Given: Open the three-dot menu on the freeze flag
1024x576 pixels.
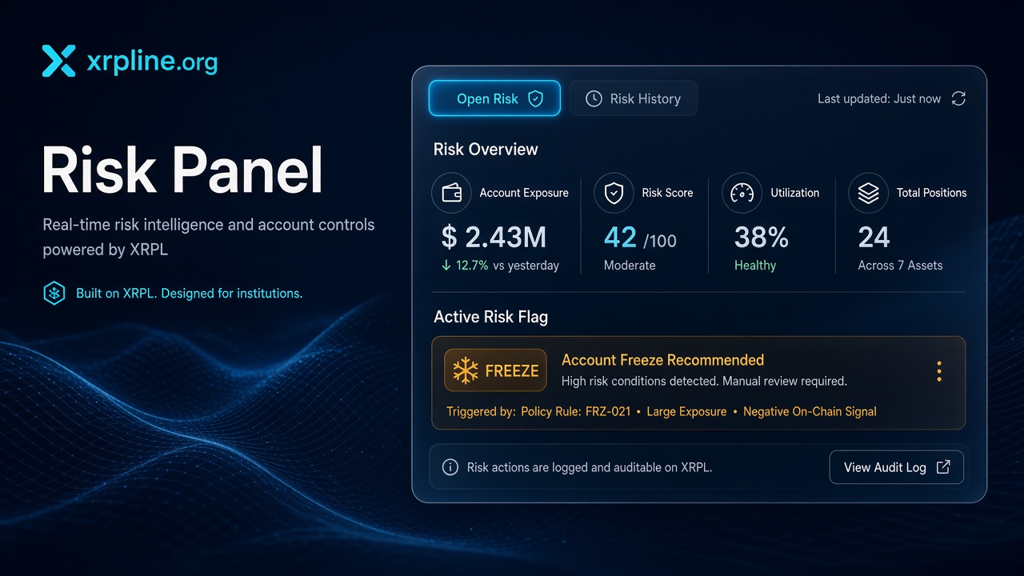Looking at the screenshot, I should [939, 371].
